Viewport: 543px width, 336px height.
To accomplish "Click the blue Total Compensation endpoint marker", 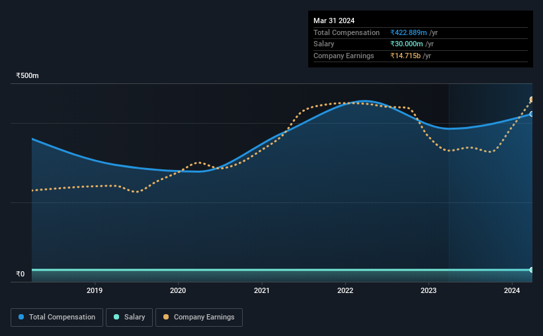I will pyautogui.click(x=531, y=114).
